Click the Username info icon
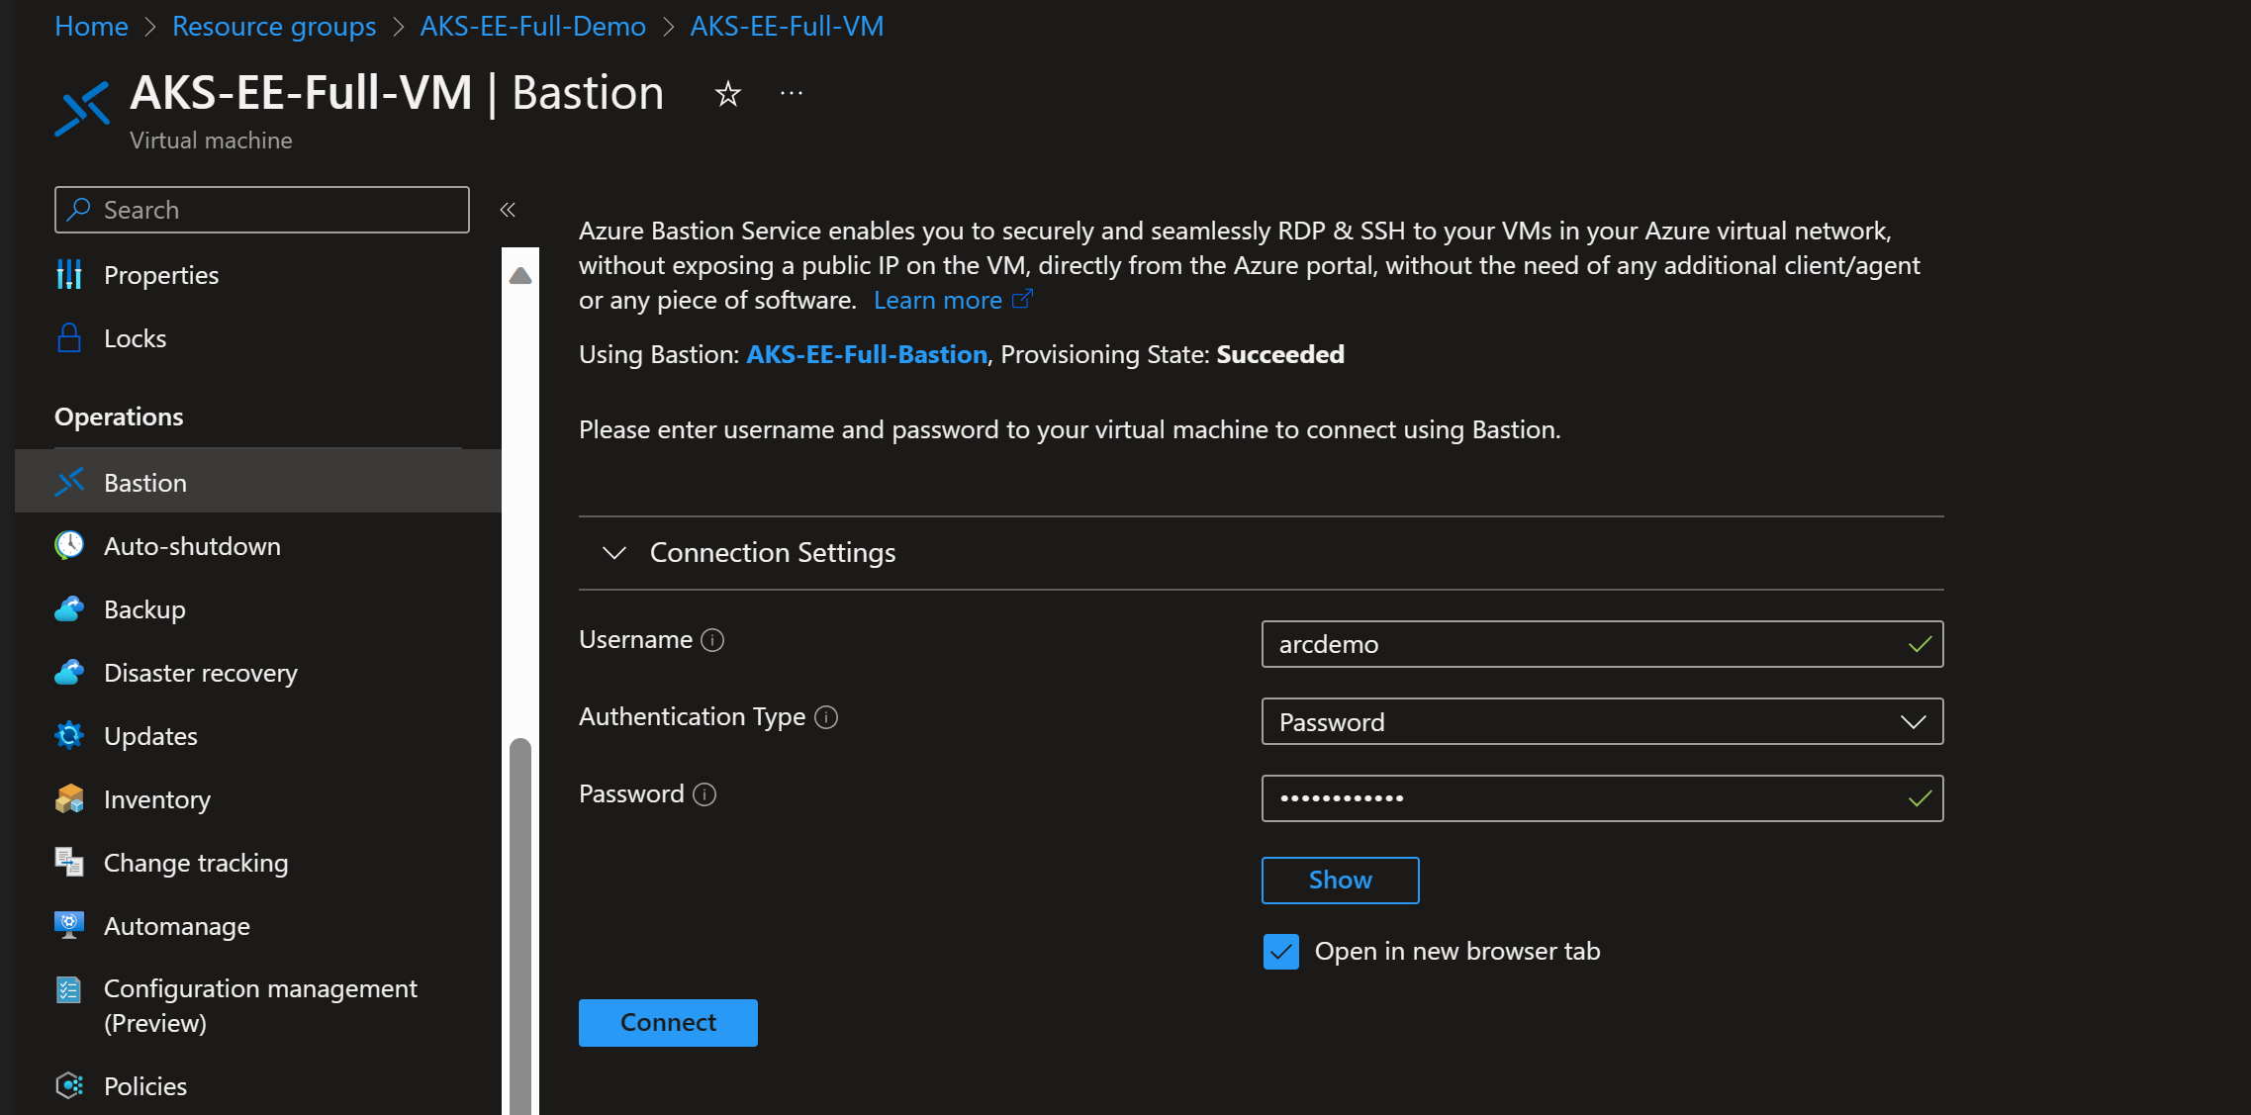The width and height of the screenshot is (2251, 1115). point(712,640)
